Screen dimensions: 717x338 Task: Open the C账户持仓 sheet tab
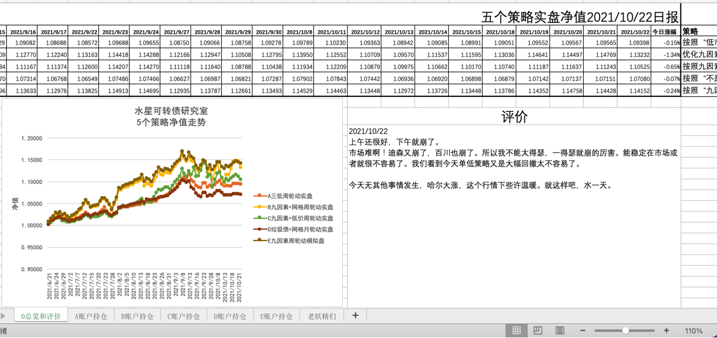click(x=184, y=316)
